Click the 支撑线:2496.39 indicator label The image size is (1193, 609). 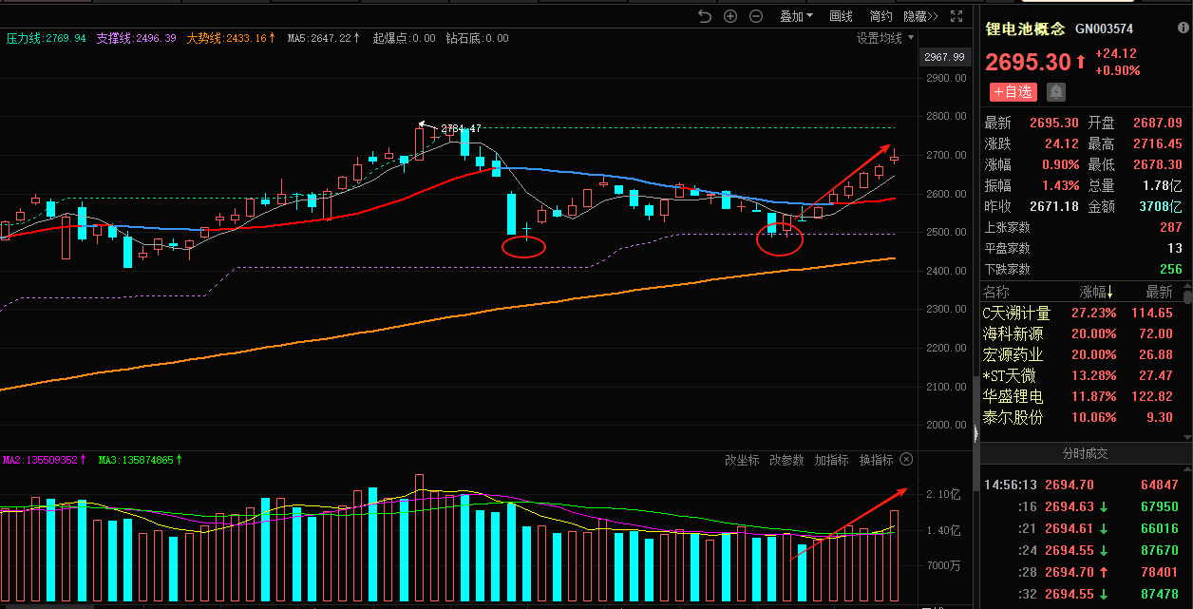point(136,38)
